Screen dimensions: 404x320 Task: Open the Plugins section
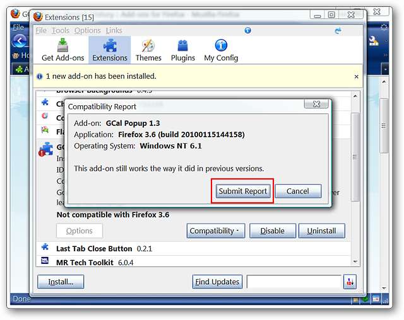pos(183,50)
